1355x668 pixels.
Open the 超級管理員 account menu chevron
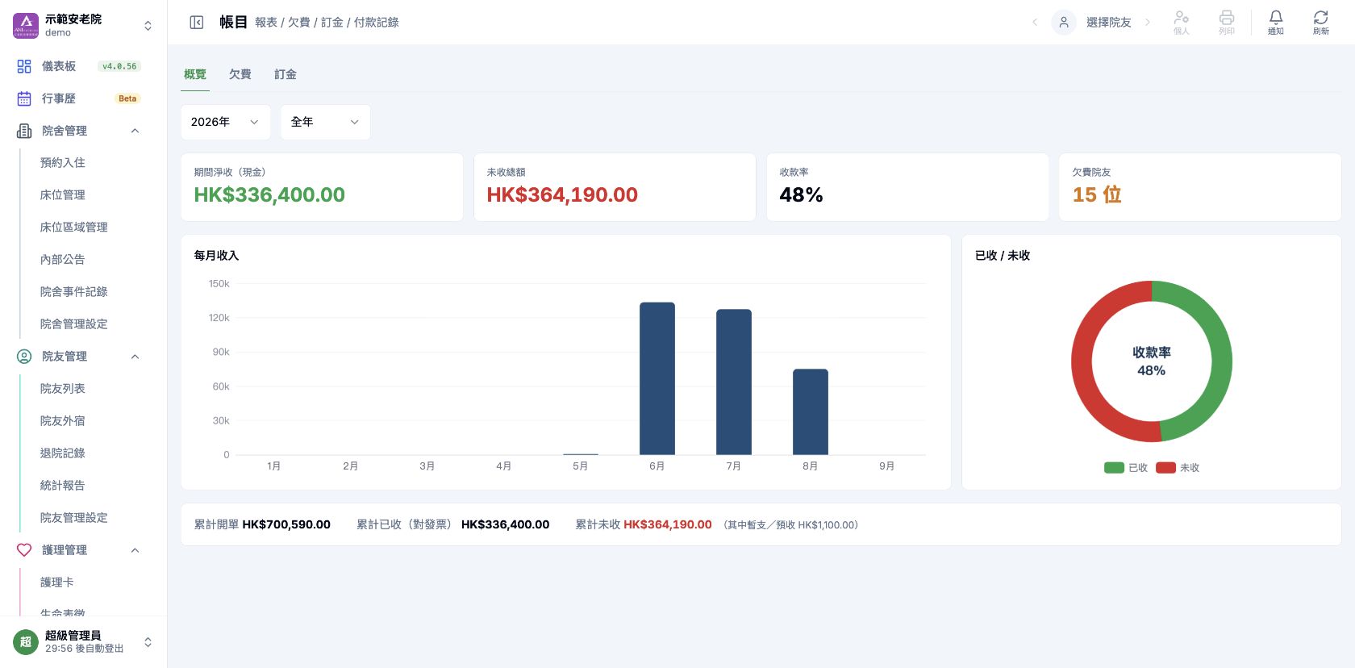coord(148,642)
